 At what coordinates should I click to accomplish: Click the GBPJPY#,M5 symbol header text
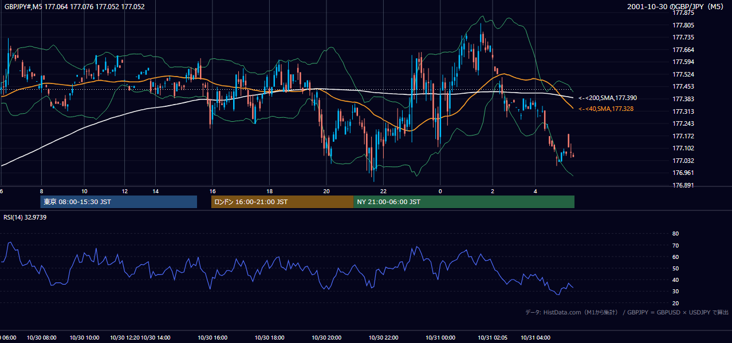pos(74,7)
